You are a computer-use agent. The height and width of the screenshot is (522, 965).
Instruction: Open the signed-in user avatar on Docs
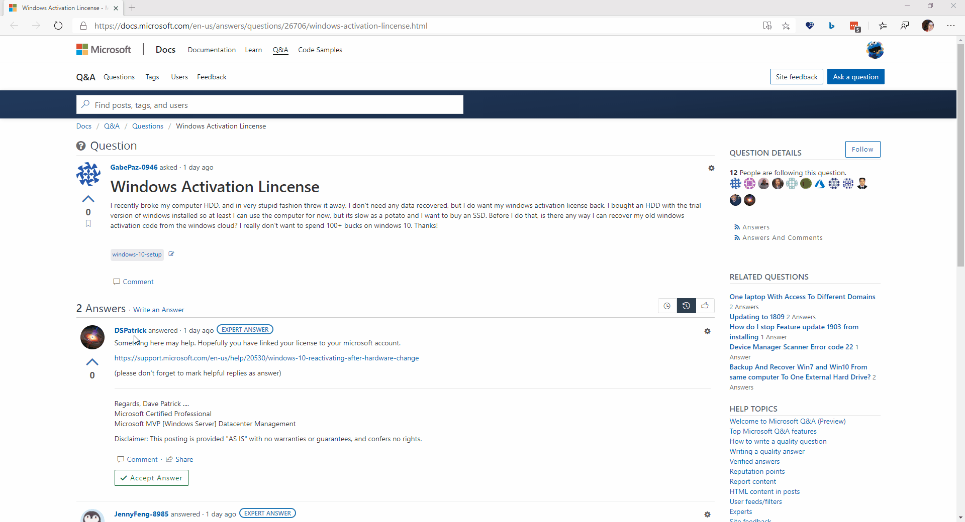pos(875,50)
